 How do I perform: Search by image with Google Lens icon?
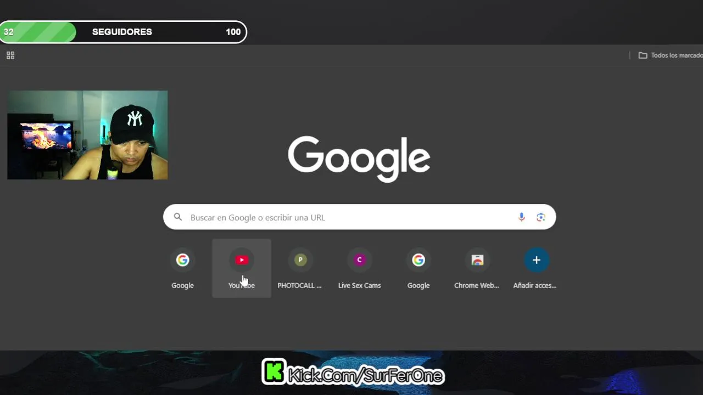pyautogui.click(x=541, y=217)
